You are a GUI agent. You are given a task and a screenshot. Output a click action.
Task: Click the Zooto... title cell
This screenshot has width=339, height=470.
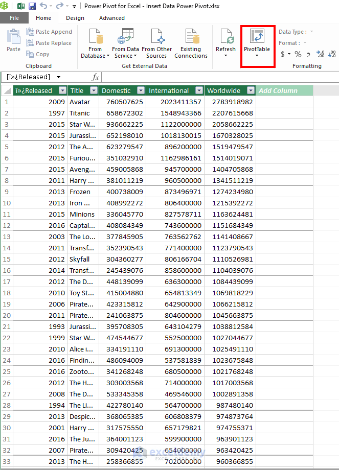click(83, 372)
